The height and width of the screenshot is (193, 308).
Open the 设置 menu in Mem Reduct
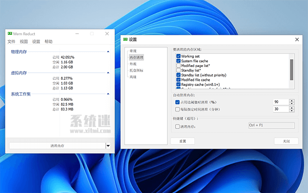[x=36, y=41]
